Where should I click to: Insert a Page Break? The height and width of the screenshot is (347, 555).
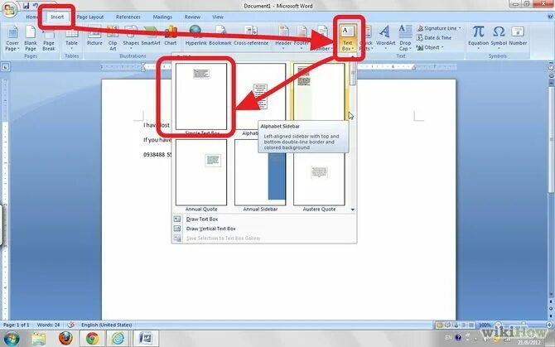click(49, 38)
